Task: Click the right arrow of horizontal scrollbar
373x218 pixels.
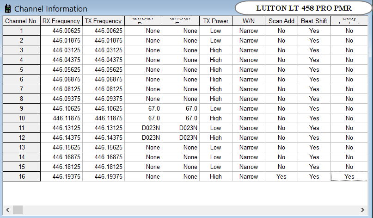Action: (x=362, y=210)
